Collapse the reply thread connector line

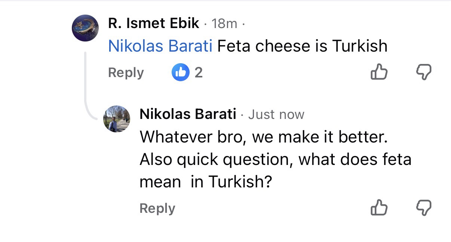point(86,86)
